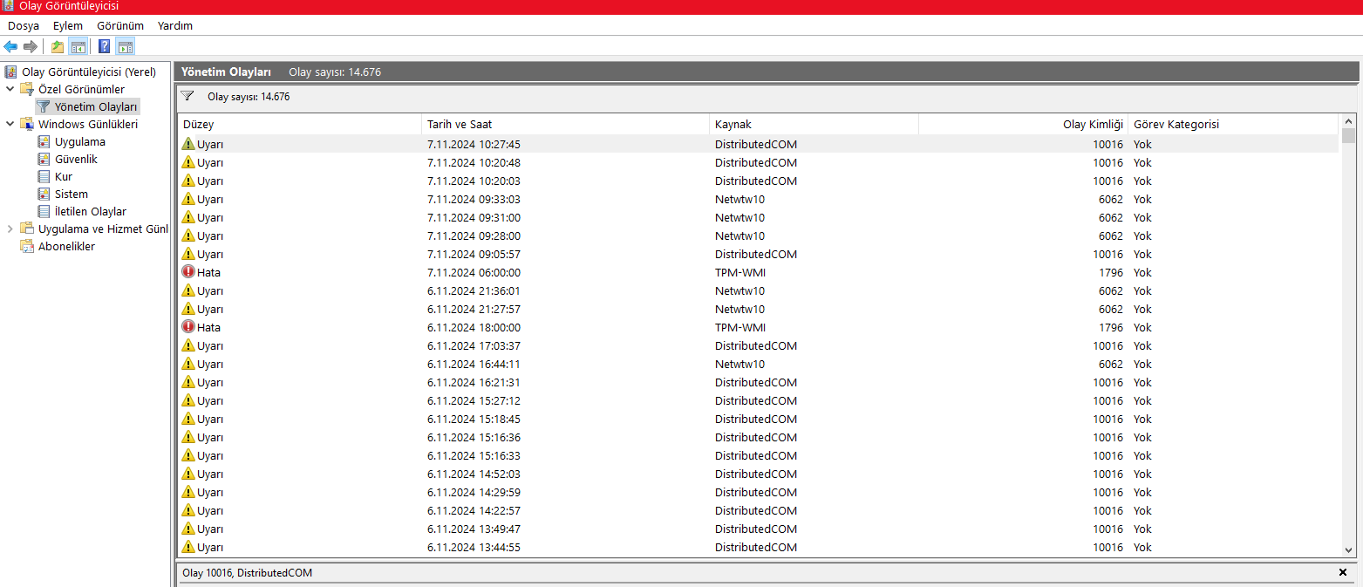
Task: Select the Uygulama log in tree
Action: click(x=80, y=141)
